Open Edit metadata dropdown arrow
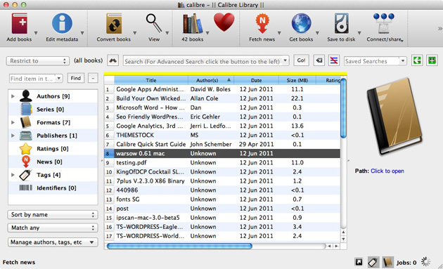The height and width of the screenshot is (269, 443). click(82, 33)
